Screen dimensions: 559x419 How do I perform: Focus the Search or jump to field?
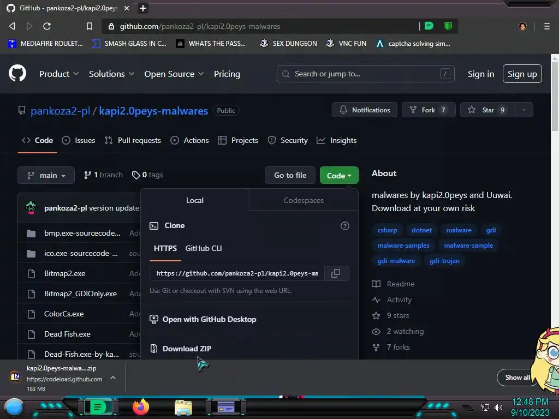365,74
